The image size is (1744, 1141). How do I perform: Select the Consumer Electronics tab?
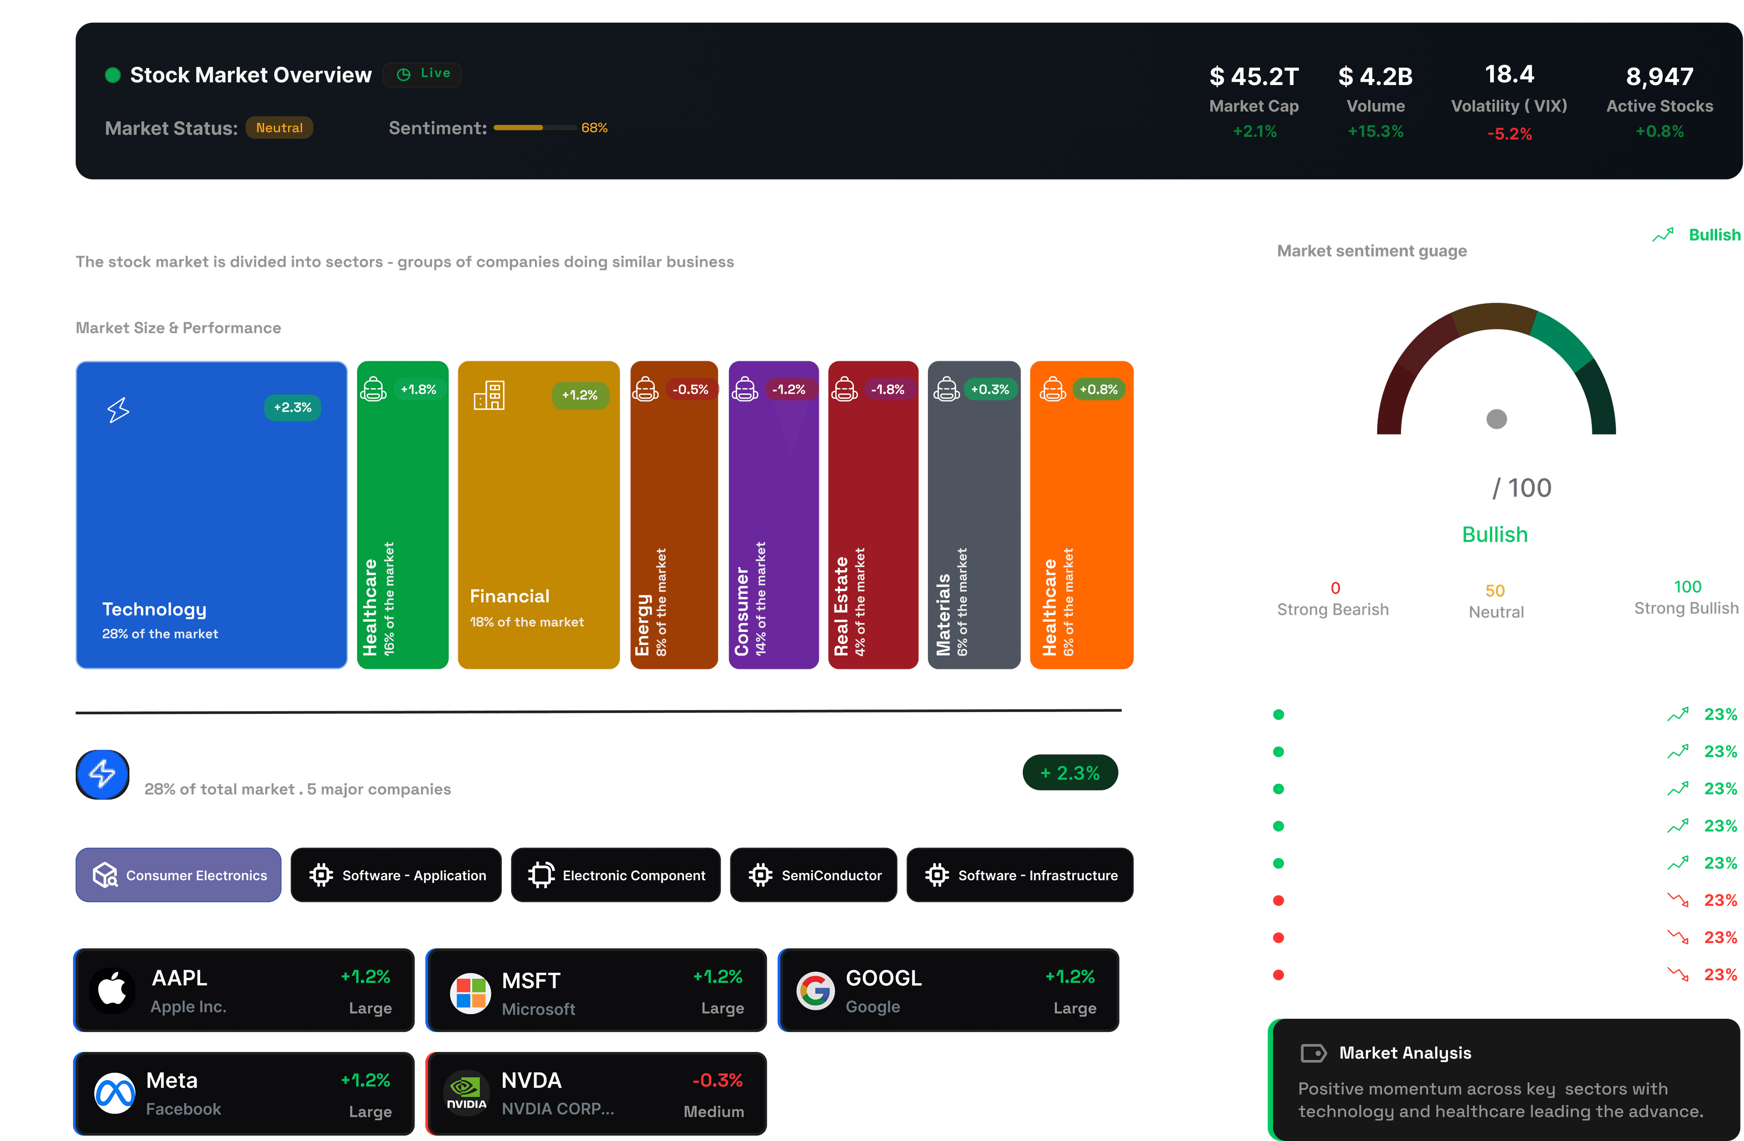pyautogui.click(x=179, y=875)
